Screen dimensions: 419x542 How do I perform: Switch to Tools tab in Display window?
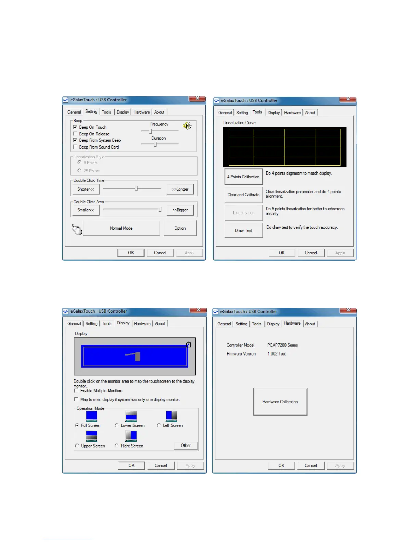tap(106, 323)
